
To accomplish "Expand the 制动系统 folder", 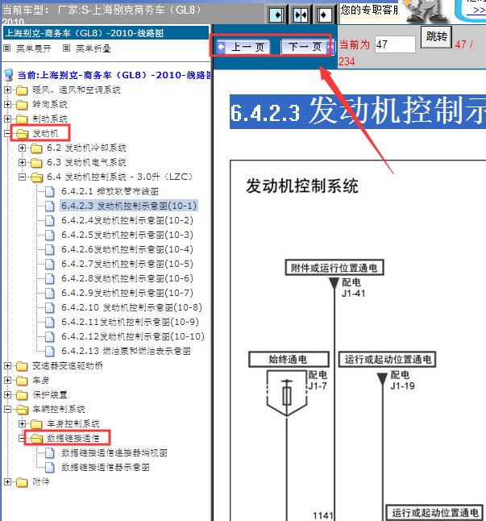I will [7, 119].
